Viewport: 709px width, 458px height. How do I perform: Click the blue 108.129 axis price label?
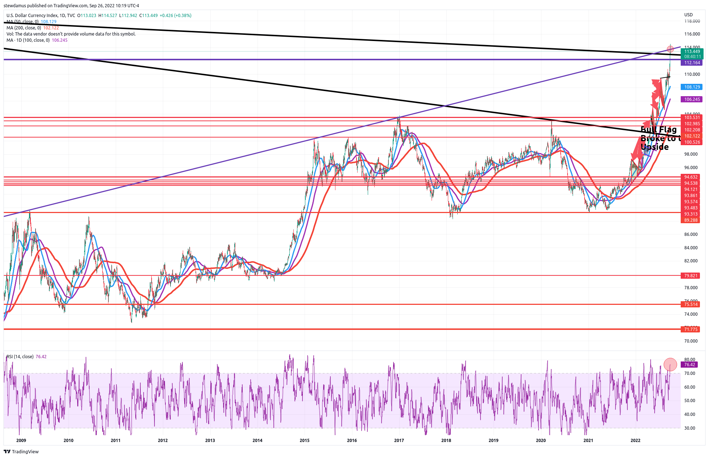[x=692, y=87]
